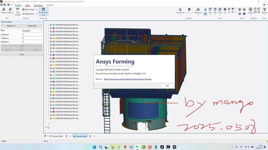
Task: Select the top-left style cube icon
Action: pyautogui.click(x=240, y=9)
